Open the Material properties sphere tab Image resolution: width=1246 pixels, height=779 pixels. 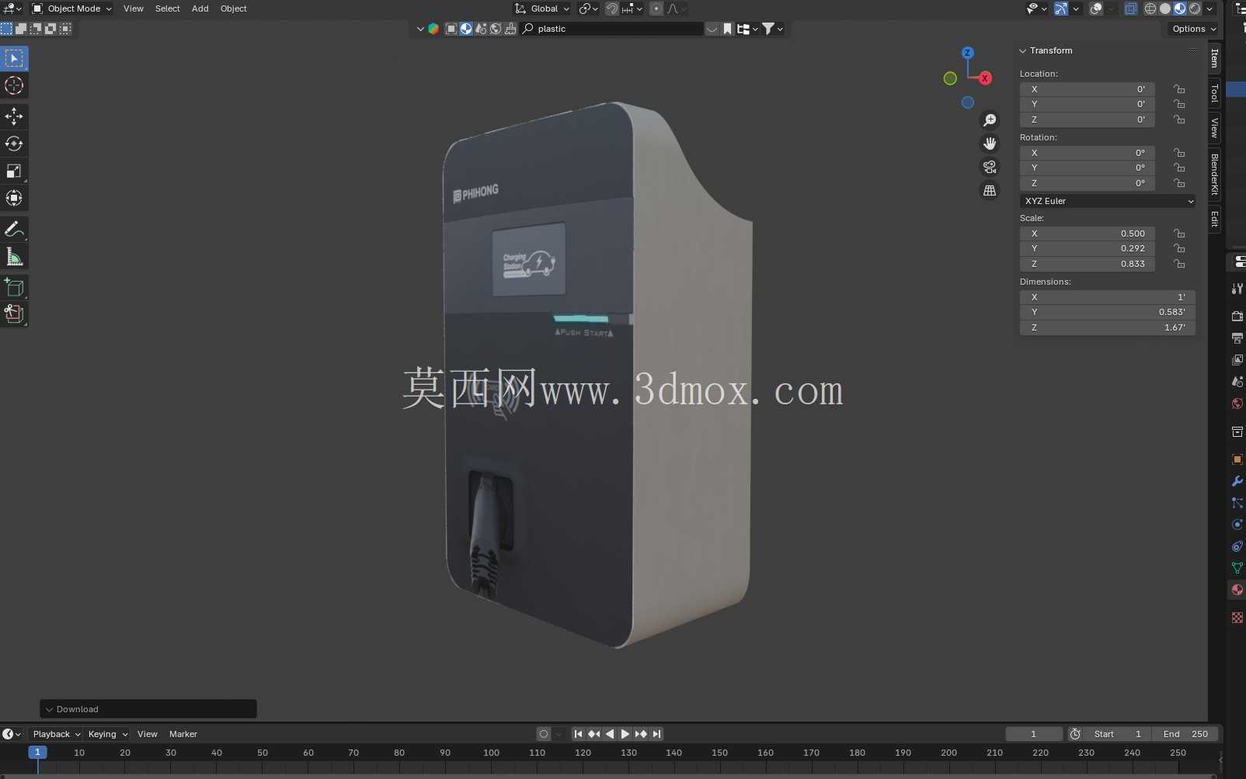point(1237,590)
